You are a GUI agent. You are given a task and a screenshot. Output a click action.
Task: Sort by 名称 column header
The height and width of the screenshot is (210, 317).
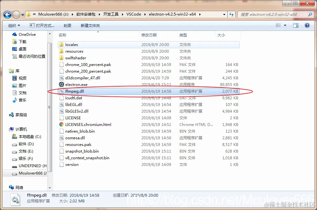(x=62, y=35)
